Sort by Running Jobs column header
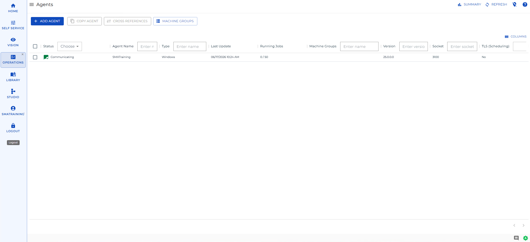 (x=271, y=46)
